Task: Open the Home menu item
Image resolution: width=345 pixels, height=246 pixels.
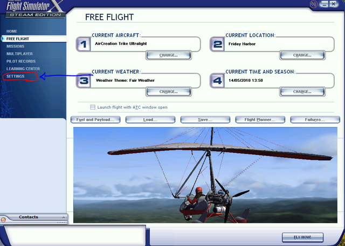Action: (12, 31)
